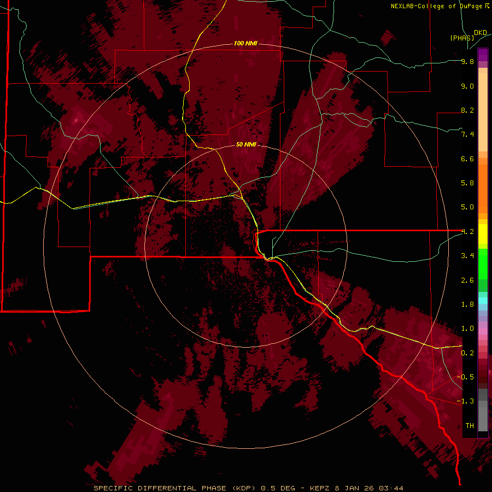Select the 9.8 value on the color scale
The width and height of the screenshot is (492, 492).
click(x=467, y=62)
